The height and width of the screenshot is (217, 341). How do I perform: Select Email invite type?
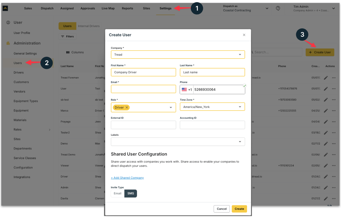(x=117, y=194)
